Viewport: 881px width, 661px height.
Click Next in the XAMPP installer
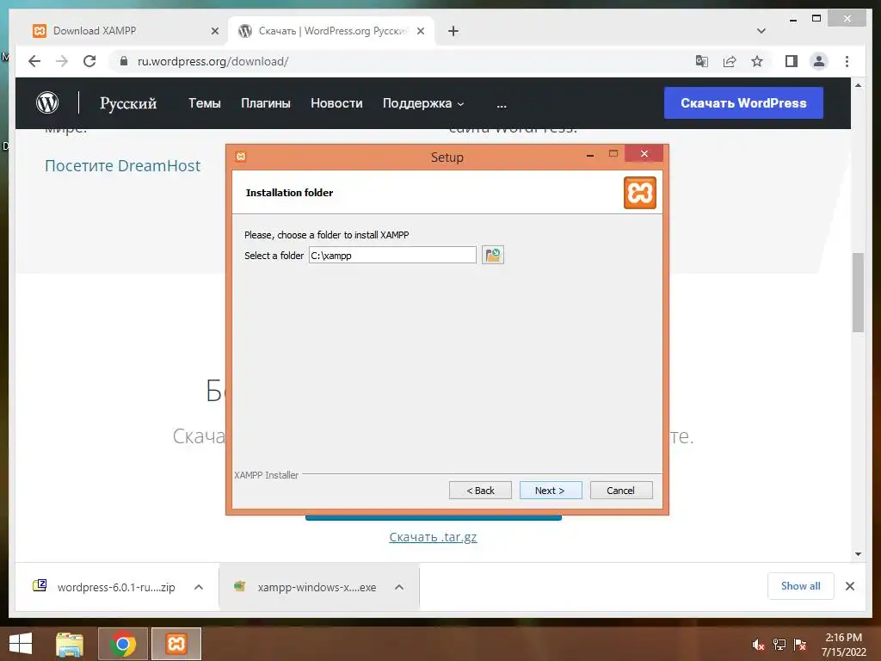(551, 490)
